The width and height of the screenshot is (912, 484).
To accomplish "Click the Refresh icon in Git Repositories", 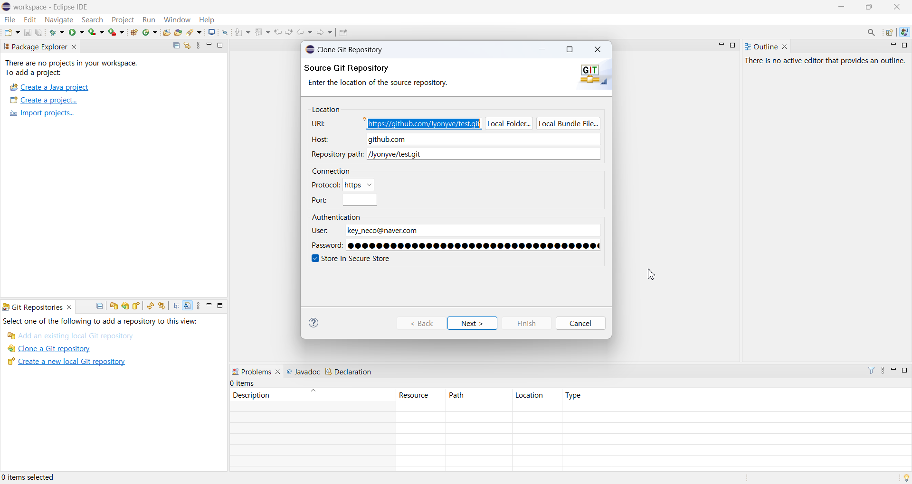I will tap(151, 306).
